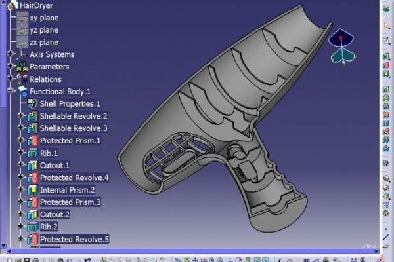Click the question-mark icon on right toolbar
This screenshot has height=262, width=394.
point(386,163)
